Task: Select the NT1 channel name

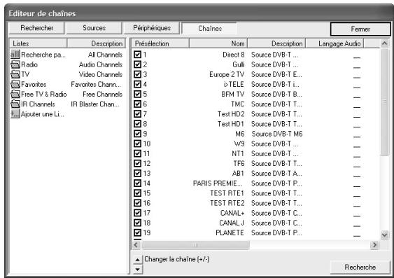Action: point(238,153)
